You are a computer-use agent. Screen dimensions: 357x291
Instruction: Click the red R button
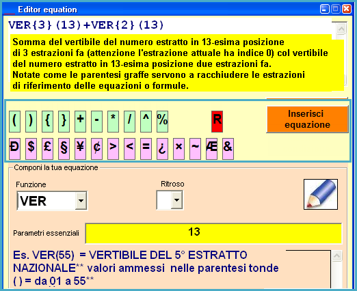217,122
